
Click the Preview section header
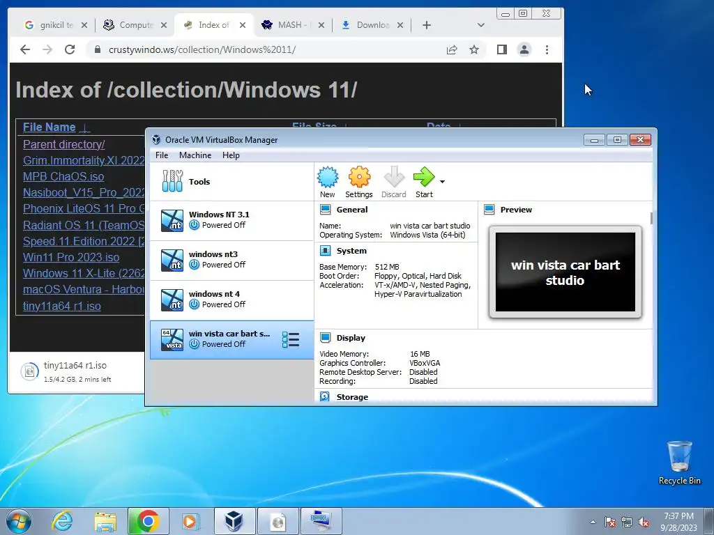coord(516,210)
